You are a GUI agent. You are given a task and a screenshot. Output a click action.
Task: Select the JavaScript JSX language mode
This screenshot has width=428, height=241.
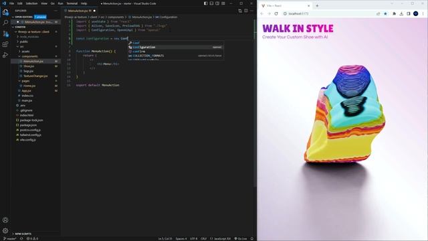pyautogui.click(x=220, y=238)
